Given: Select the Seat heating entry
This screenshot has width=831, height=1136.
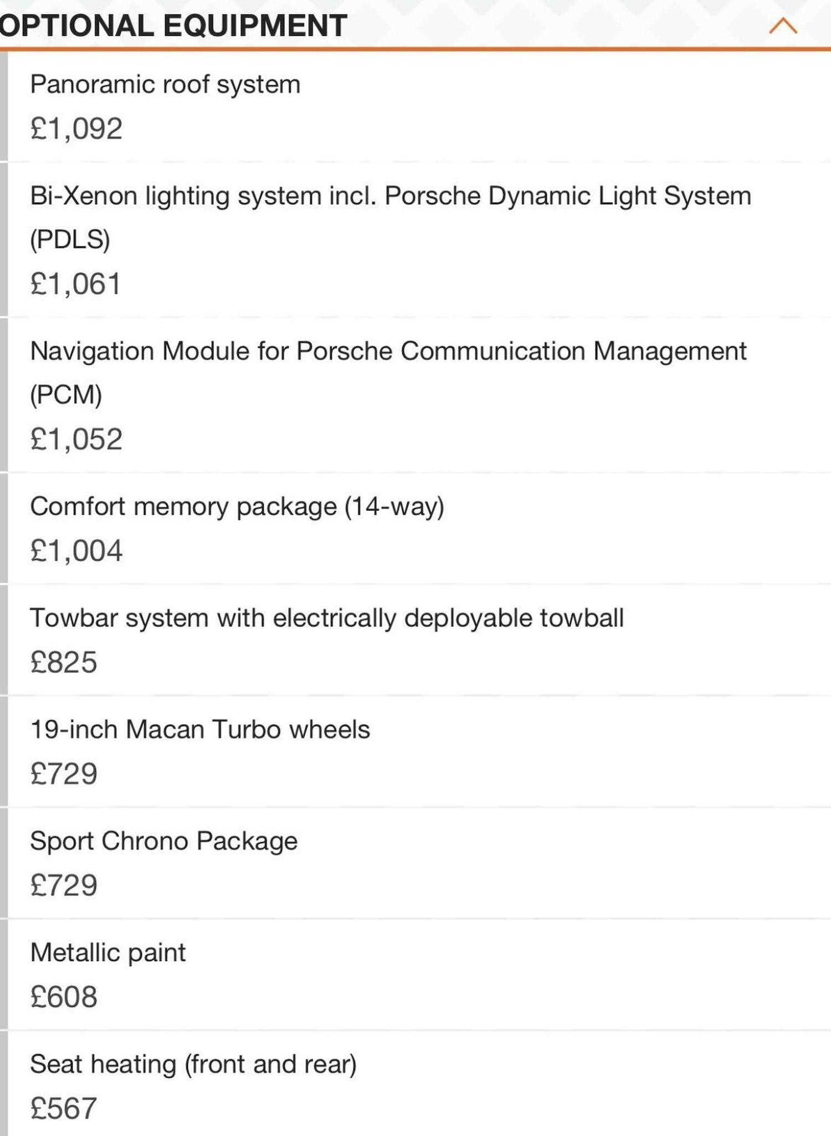Looking at the screenshot, I should click(x=194, y=1061).
